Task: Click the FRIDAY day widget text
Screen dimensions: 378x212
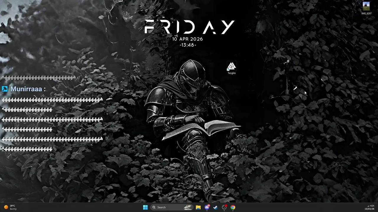Action: click(x=189, y=27)
